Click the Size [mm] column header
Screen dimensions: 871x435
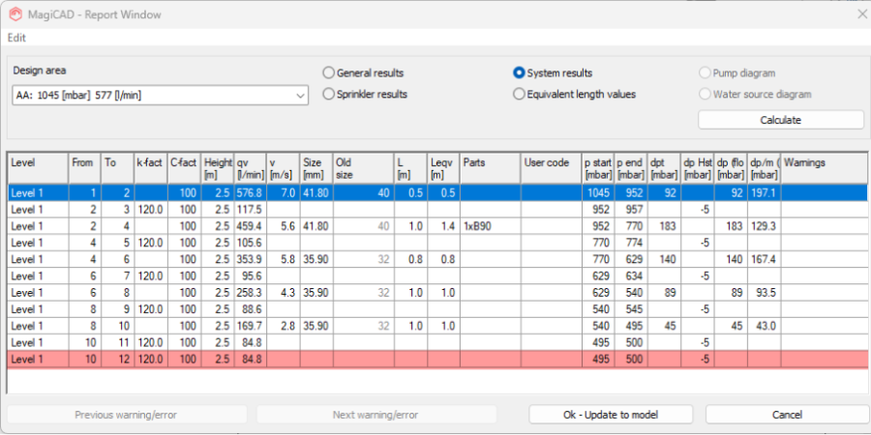[x=316, y=168]
